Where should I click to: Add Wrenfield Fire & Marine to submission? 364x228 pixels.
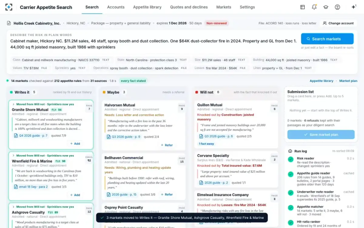point(75,195)
